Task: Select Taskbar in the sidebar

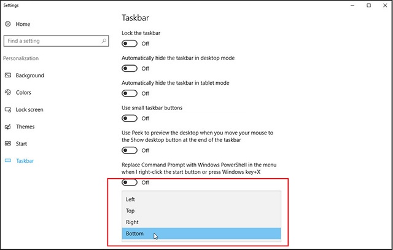Action: coord(25,161)
